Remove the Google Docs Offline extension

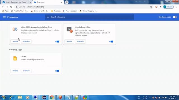pos(80,41)
